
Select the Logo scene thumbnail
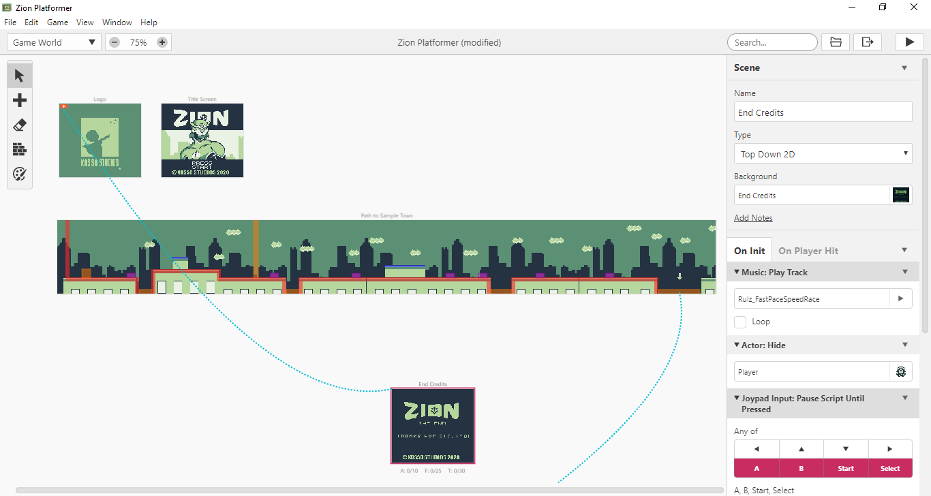click(100, 140)
